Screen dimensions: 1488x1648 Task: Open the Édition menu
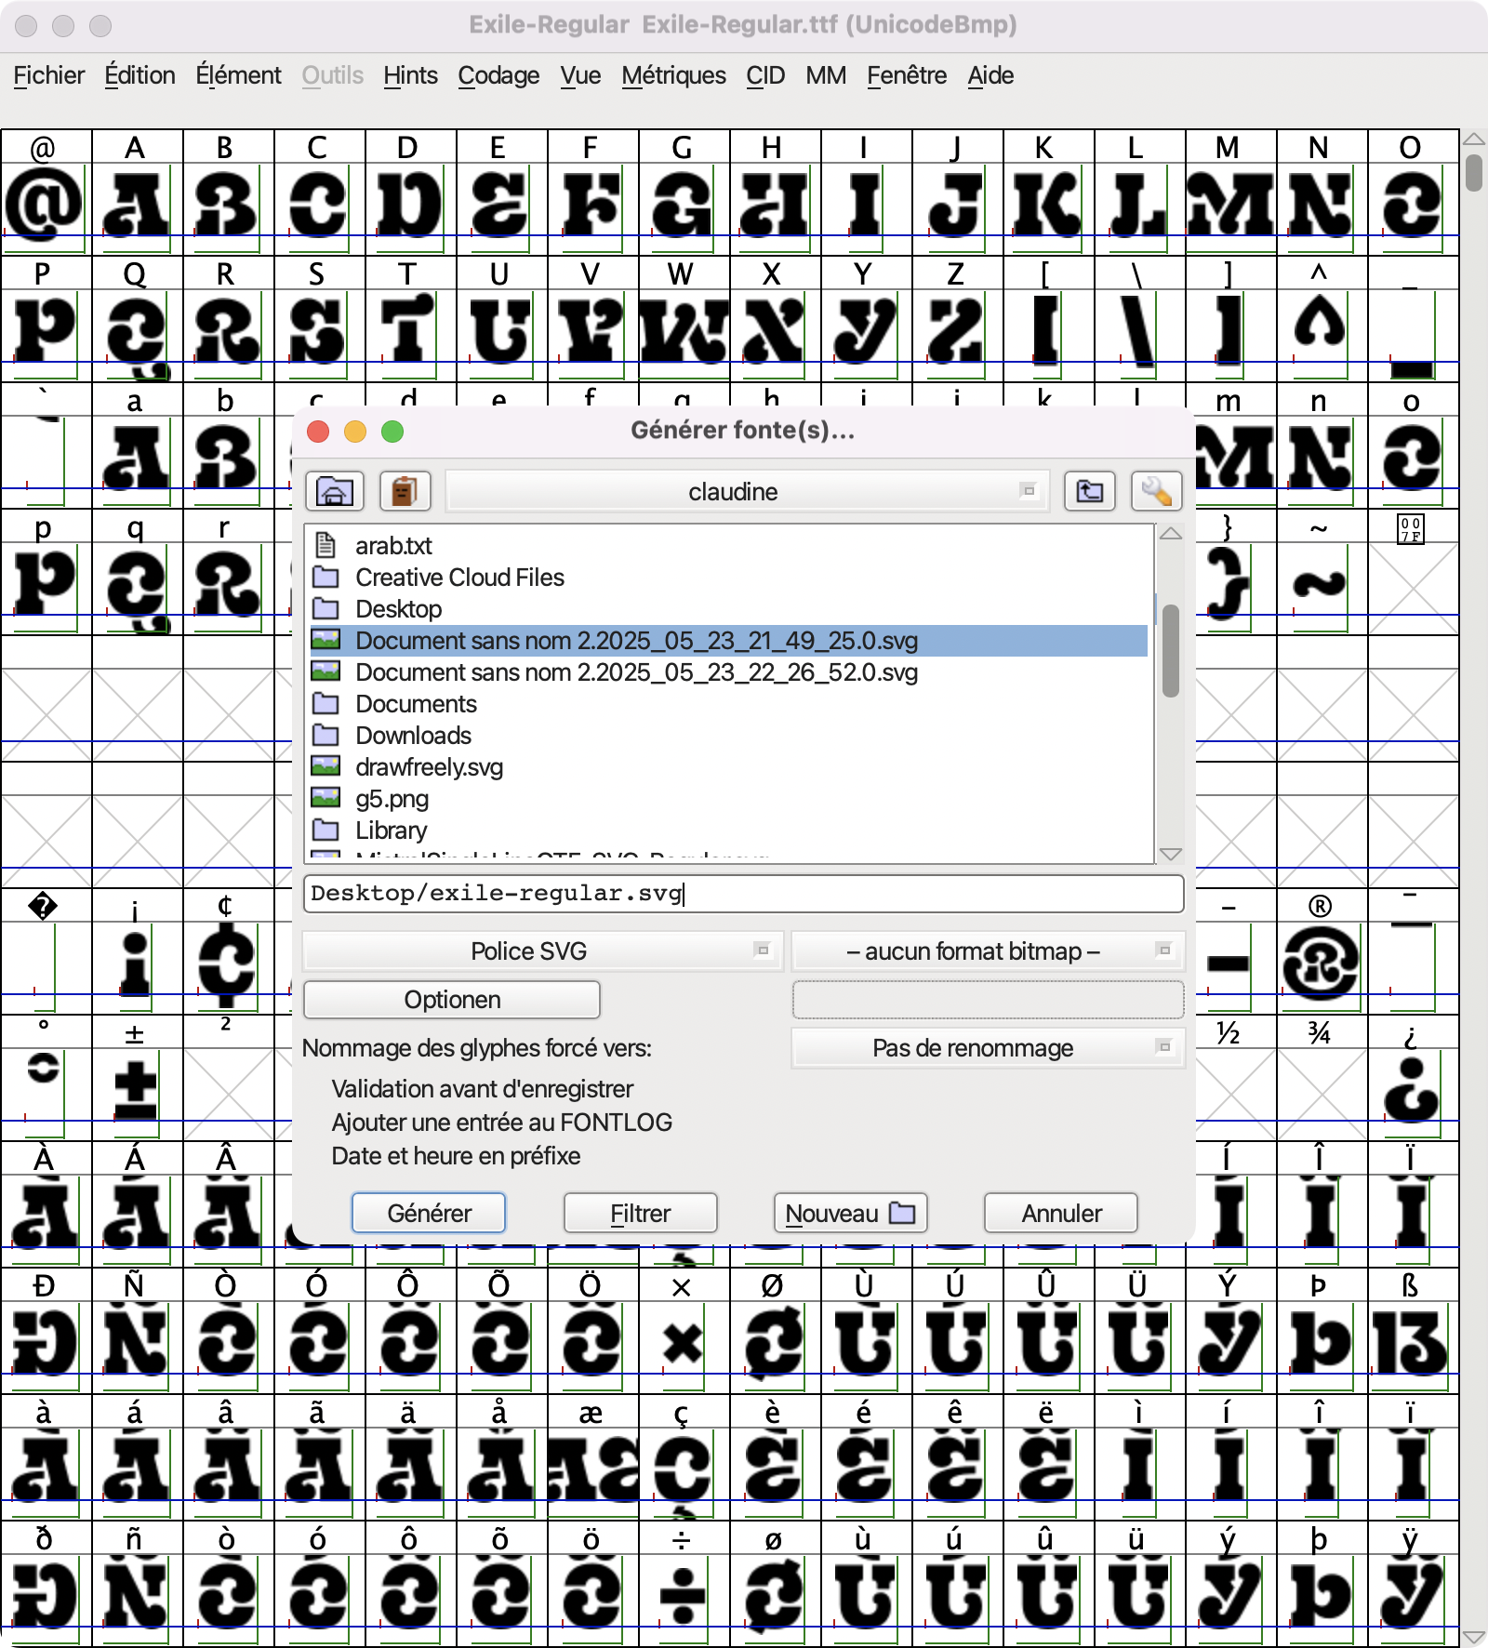(x=139, y=75)
